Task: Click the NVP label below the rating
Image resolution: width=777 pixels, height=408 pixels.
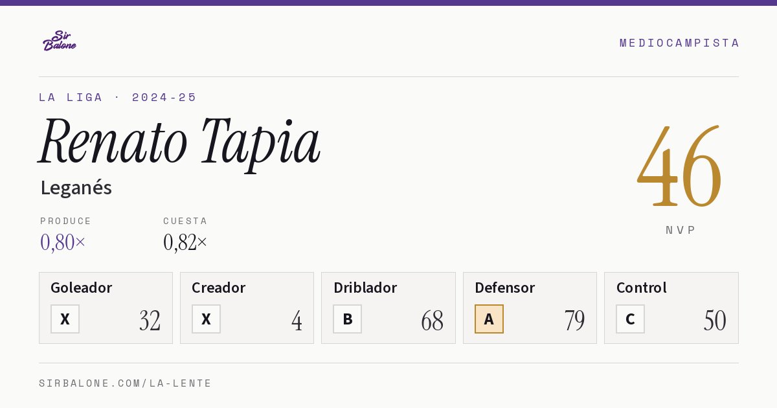Action: tap(681, 230)
